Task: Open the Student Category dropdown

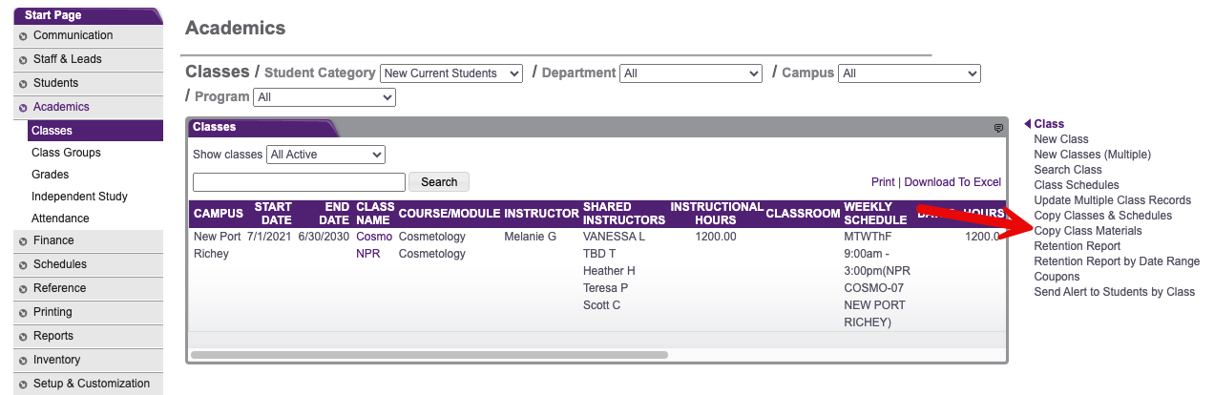Action: [x=451, y=73]
